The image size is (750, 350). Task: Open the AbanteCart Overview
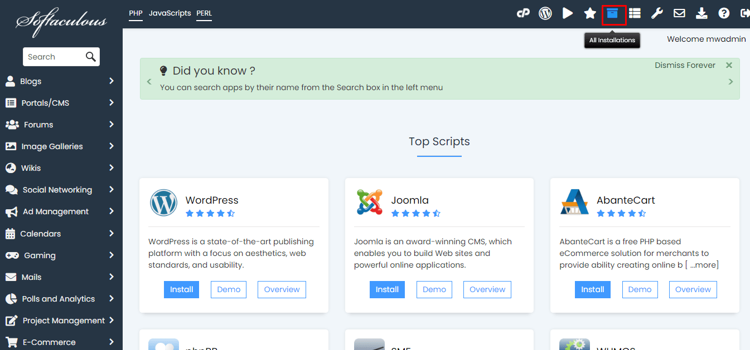[693, 289]
